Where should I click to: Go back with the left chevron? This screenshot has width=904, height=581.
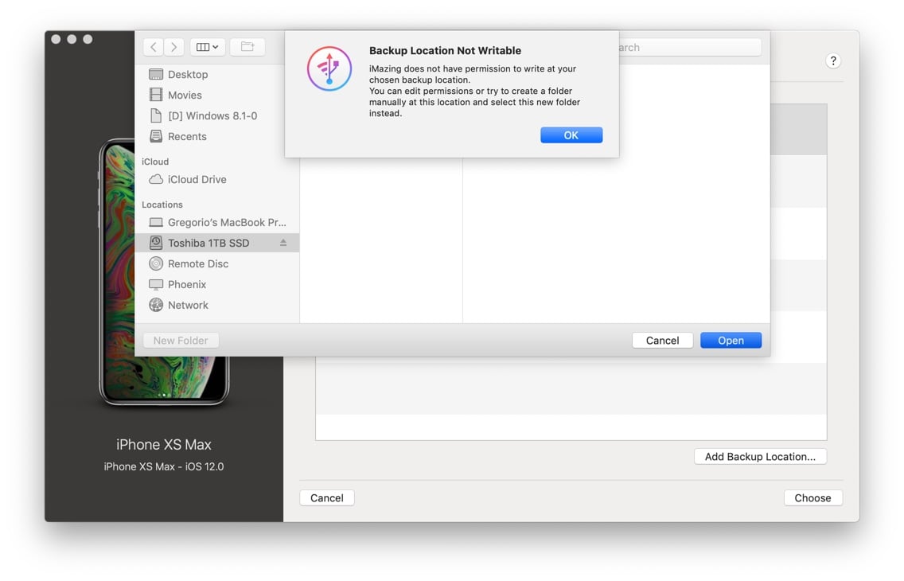pos(153,47)
